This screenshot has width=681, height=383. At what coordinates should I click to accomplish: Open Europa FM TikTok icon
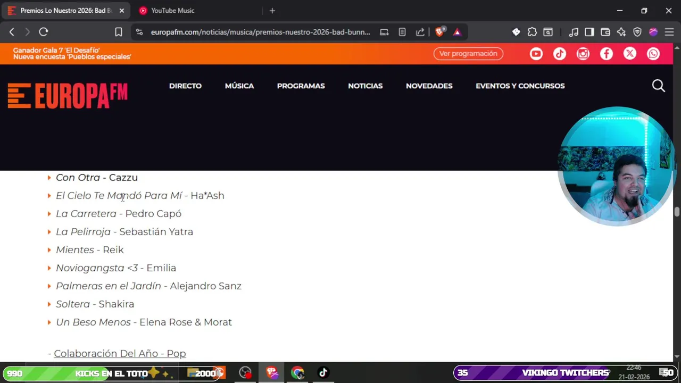coord(560,54)
